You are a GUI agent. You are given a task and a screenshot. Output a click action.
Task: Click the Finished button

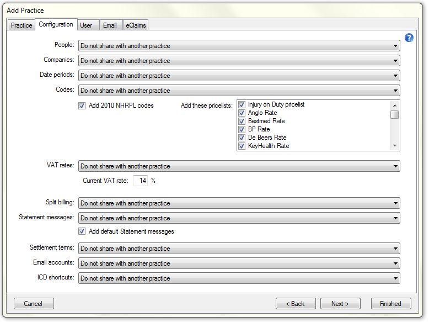(390, 304)
